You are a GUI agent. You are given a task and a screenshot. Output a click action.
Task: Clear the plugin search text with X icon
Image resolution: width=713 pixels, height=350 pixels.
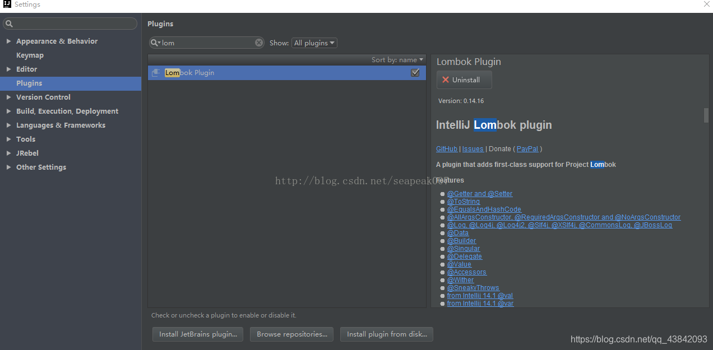tap(259, 43)
